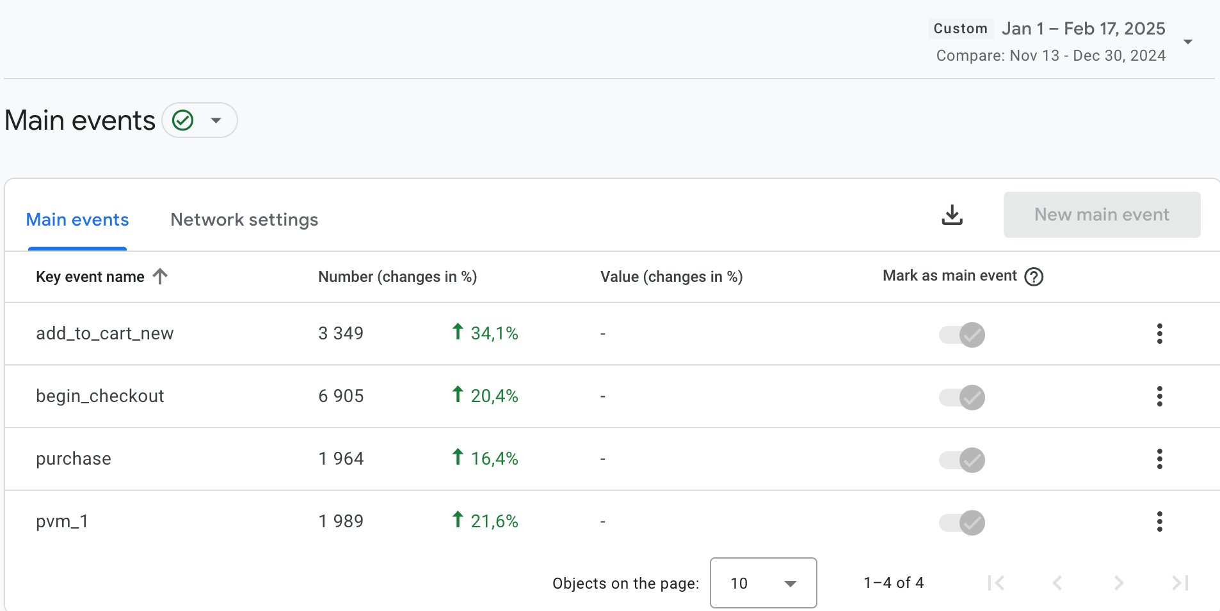The image size is (1220, 611).
Task: Download the main events table
Action: (952, 215)
